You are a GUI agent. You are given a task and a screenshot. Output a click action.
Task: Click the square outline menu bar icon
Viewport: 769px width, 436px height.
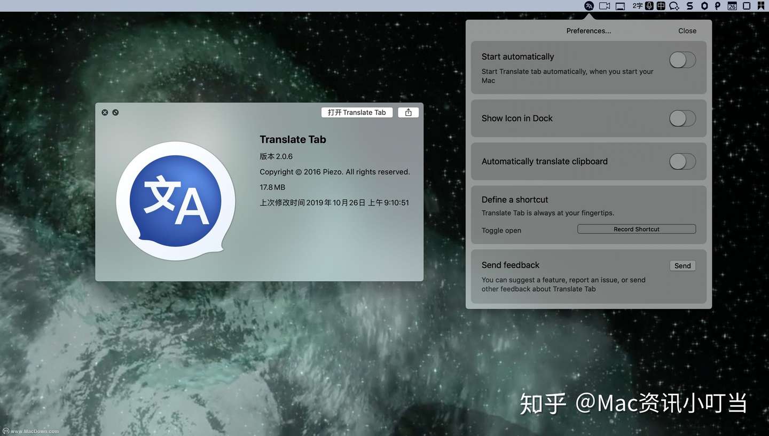747,6
